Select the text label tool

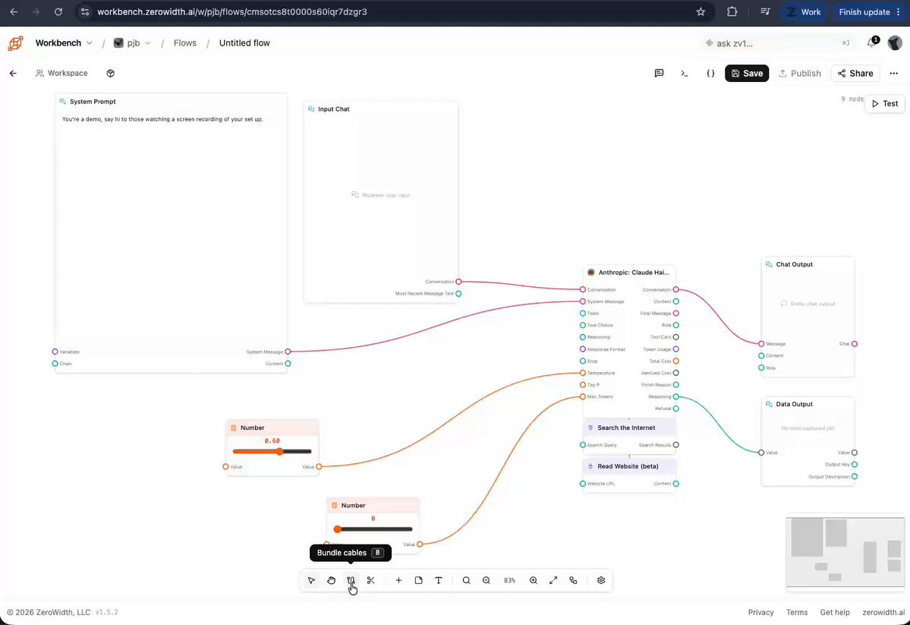(439, 580)
